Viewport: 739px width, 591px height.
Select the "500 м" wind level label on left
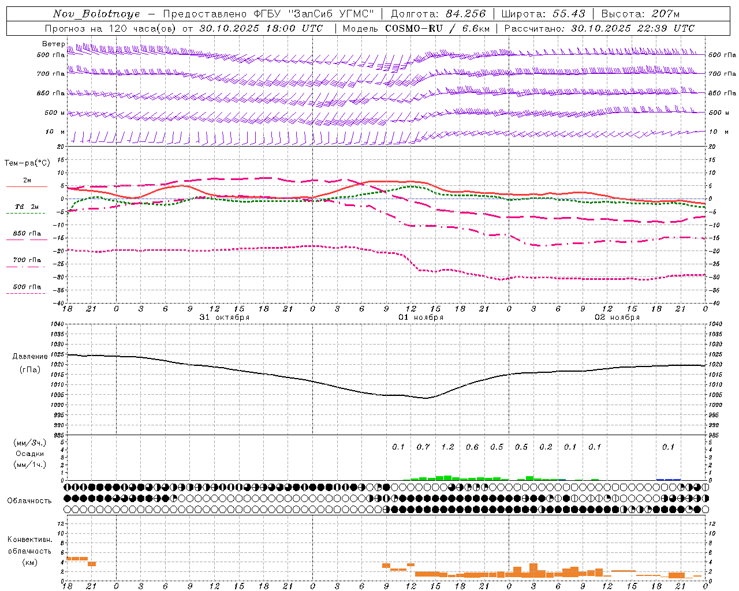click(55, 113)
